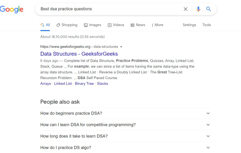Expand "How long does it take to learn DSA?"
The image size is (241, 153).
click(126, 136)
